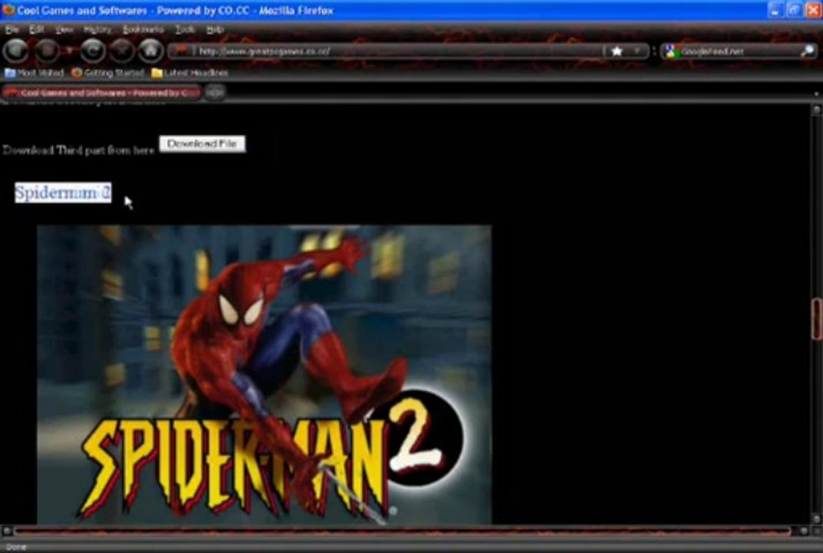
Task: Open the Getting Started bookmark
Action: click(x=108, y=72)
